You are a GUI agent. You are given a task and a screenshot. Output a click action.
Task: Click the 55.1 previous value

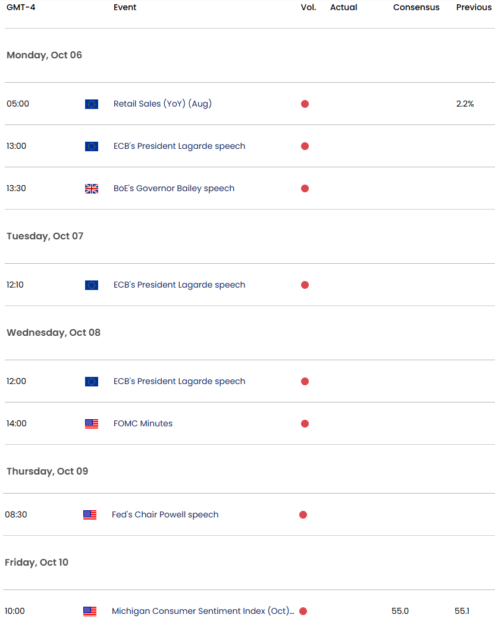point(462,611)
